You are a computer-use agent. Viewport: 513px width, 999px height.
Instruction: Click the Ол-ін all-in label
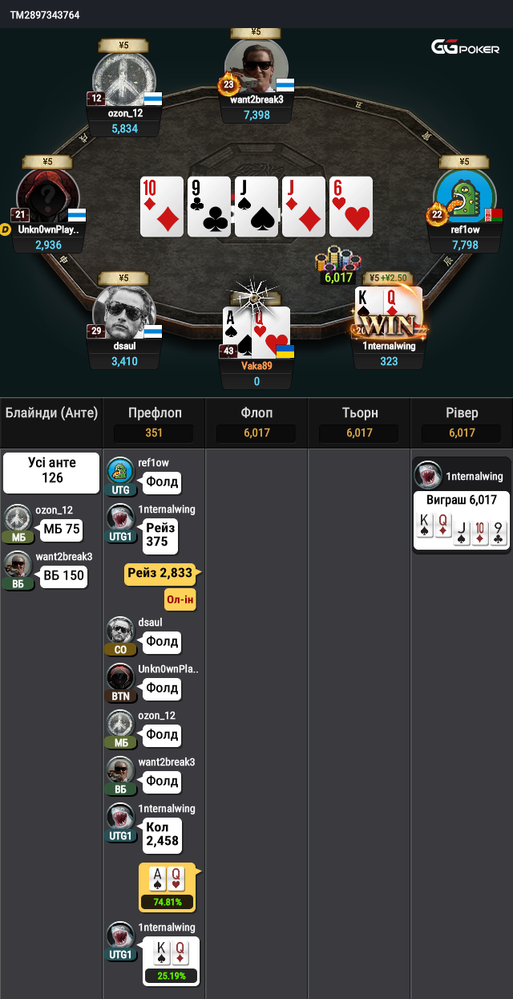[x=180, y=599]
